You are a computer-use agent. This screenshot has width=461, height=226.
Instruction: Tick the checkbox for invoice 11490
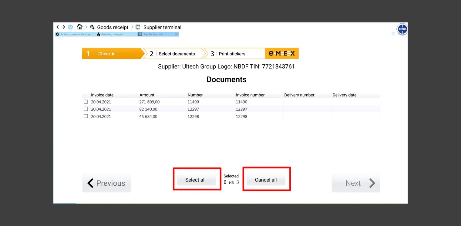coord(86,102)
